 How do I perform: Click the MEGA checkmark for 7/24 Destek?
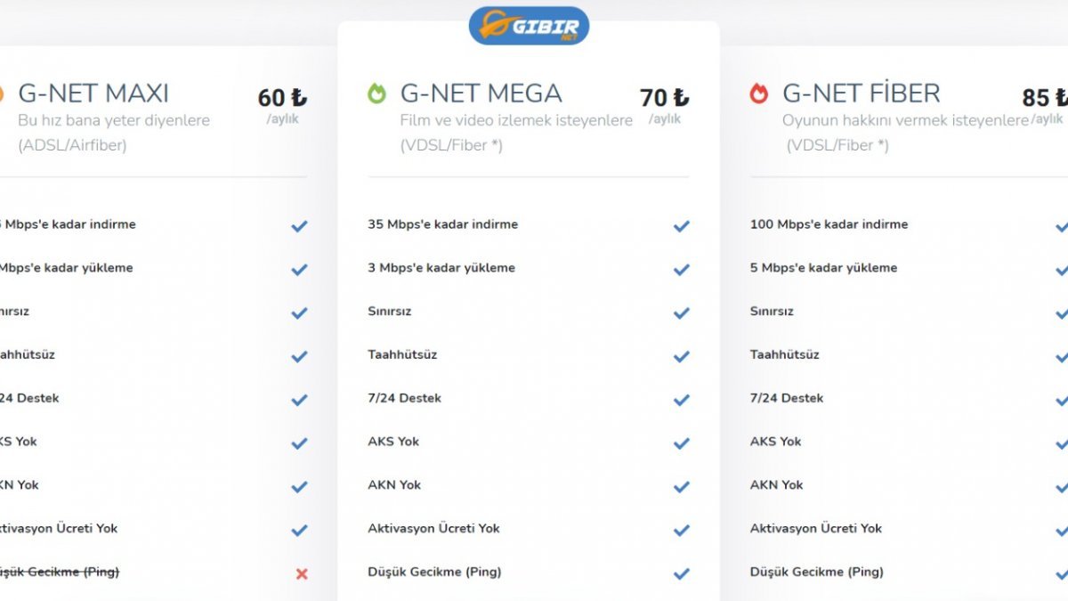682,400
